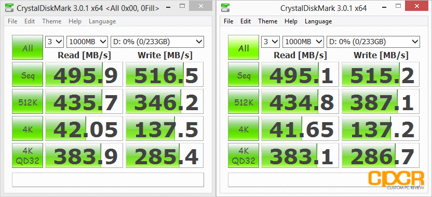This screenshot has width=432, height=197.
Task: Start the 4K QD32 test in the left window
Action: [x=28, y=155]
